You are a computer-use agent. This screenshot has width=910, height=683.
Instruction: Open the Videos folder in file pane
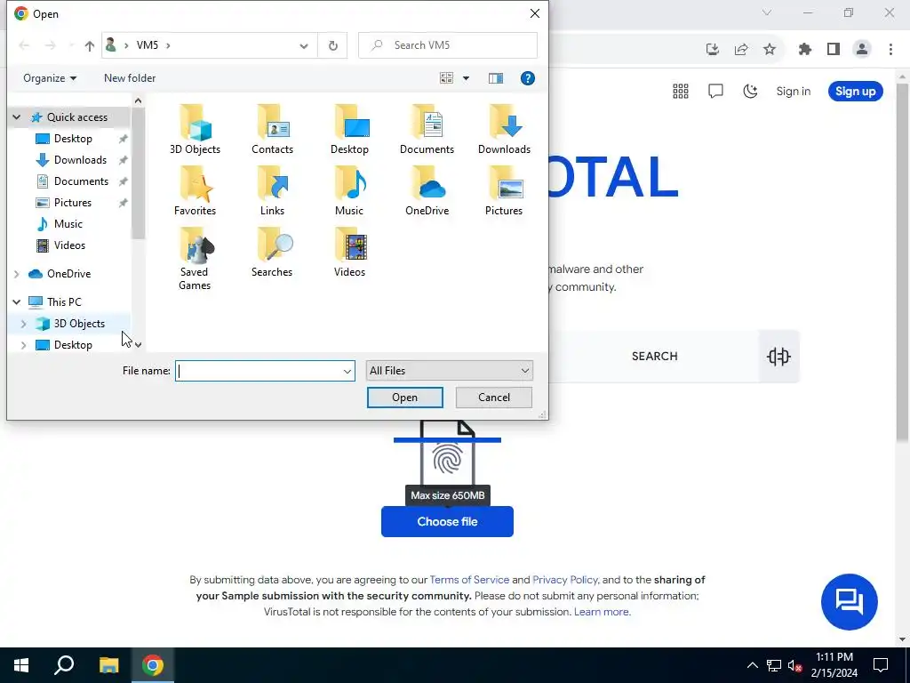pos(349,253)
